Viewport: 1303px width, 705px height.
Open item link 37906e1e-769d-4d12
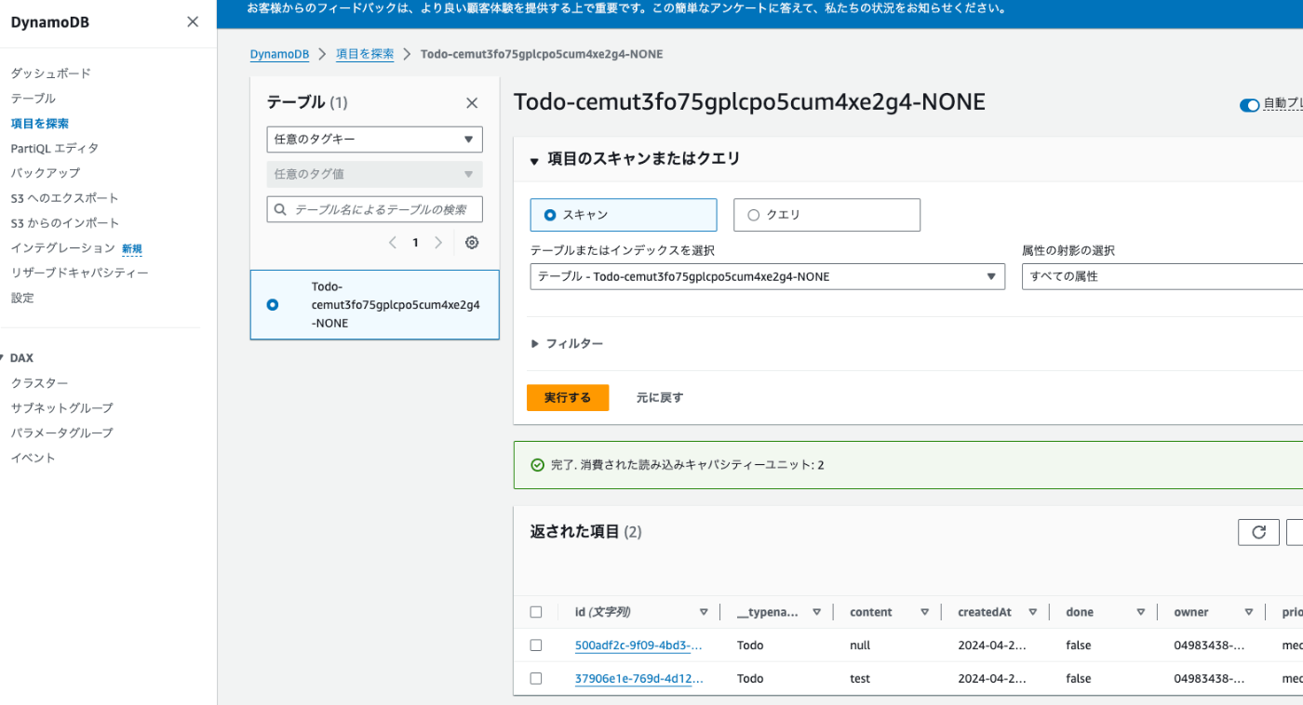(638, 679)
